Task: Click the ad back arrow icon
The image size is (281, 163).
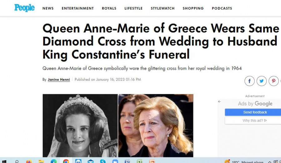Action: (219, 102)
